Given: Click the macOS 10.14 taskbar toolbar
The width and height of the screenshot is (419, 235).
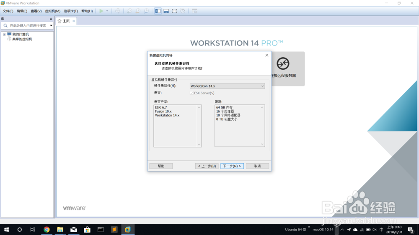Looking at the screenshot, I should 323,230.
